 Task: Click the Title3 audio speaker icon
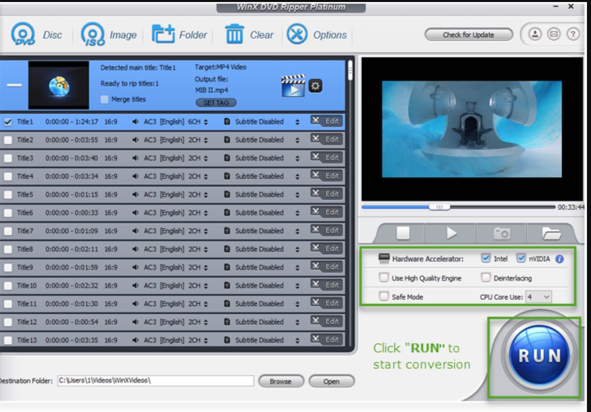135,158
